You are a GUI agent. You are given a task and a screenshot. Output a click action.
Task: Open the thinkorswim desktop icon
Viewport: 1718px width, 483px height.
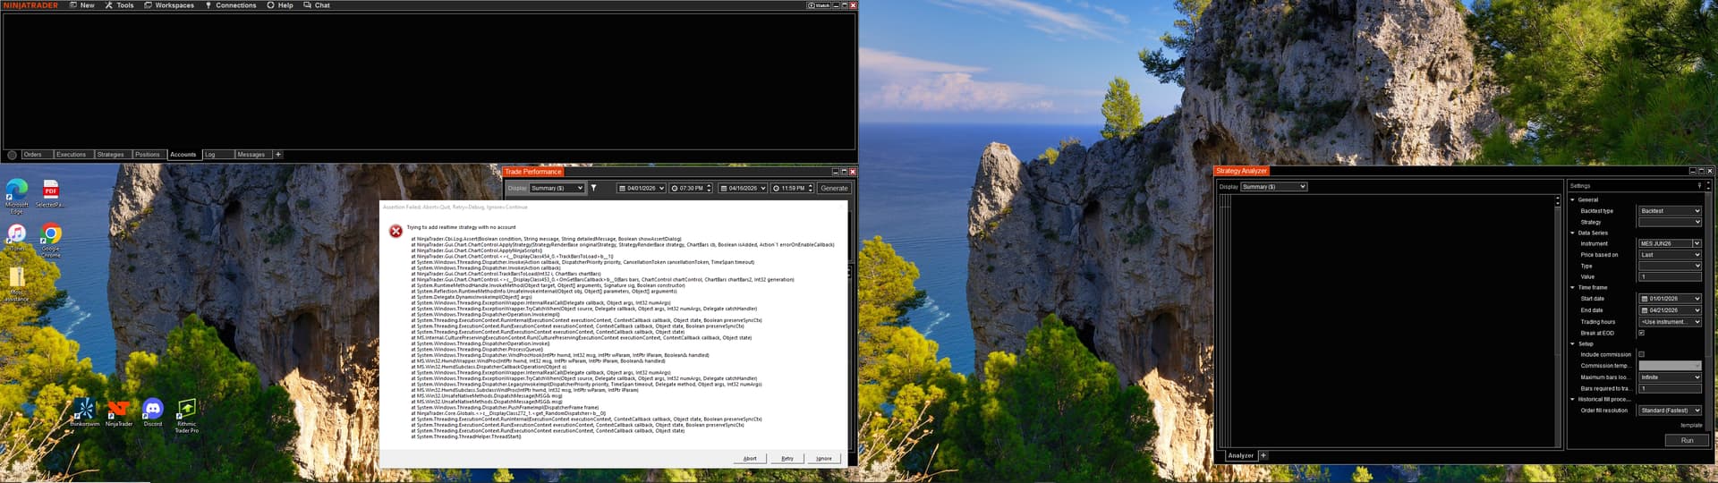84,410
